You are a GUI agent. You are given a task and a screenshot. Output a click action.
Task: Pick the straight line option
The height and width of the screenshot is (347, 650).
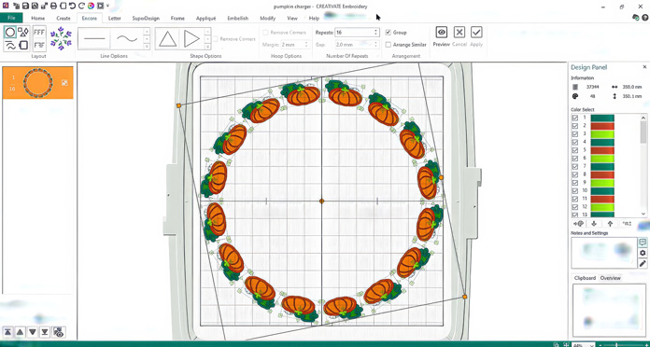94,39
